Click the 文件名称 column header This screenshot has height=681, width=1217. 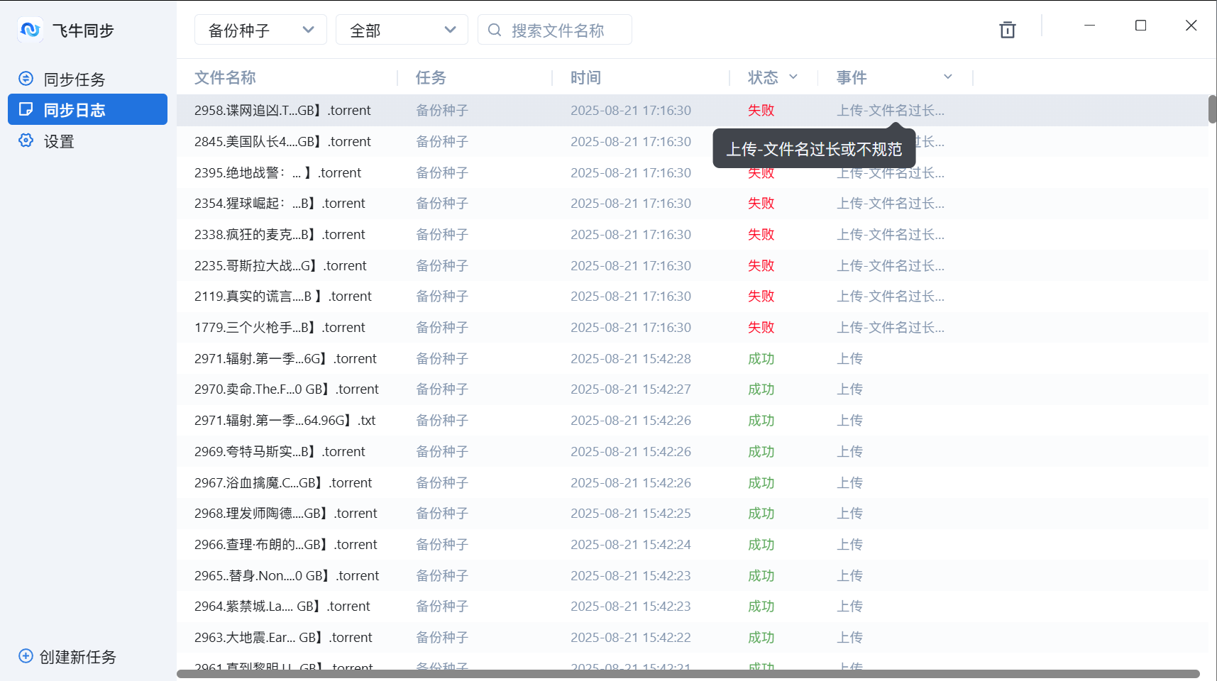[225, 77]
